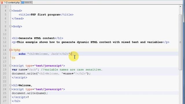Image resolution: width=185 pixels, height=104 pixels.
Task: Click line number 12 in the margin
Action: 5,42
